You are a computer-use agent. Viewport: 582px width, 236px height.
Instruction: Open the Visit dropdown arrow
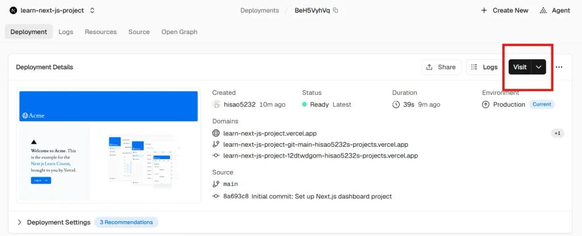pyautogui.click(x=539, y=67)
